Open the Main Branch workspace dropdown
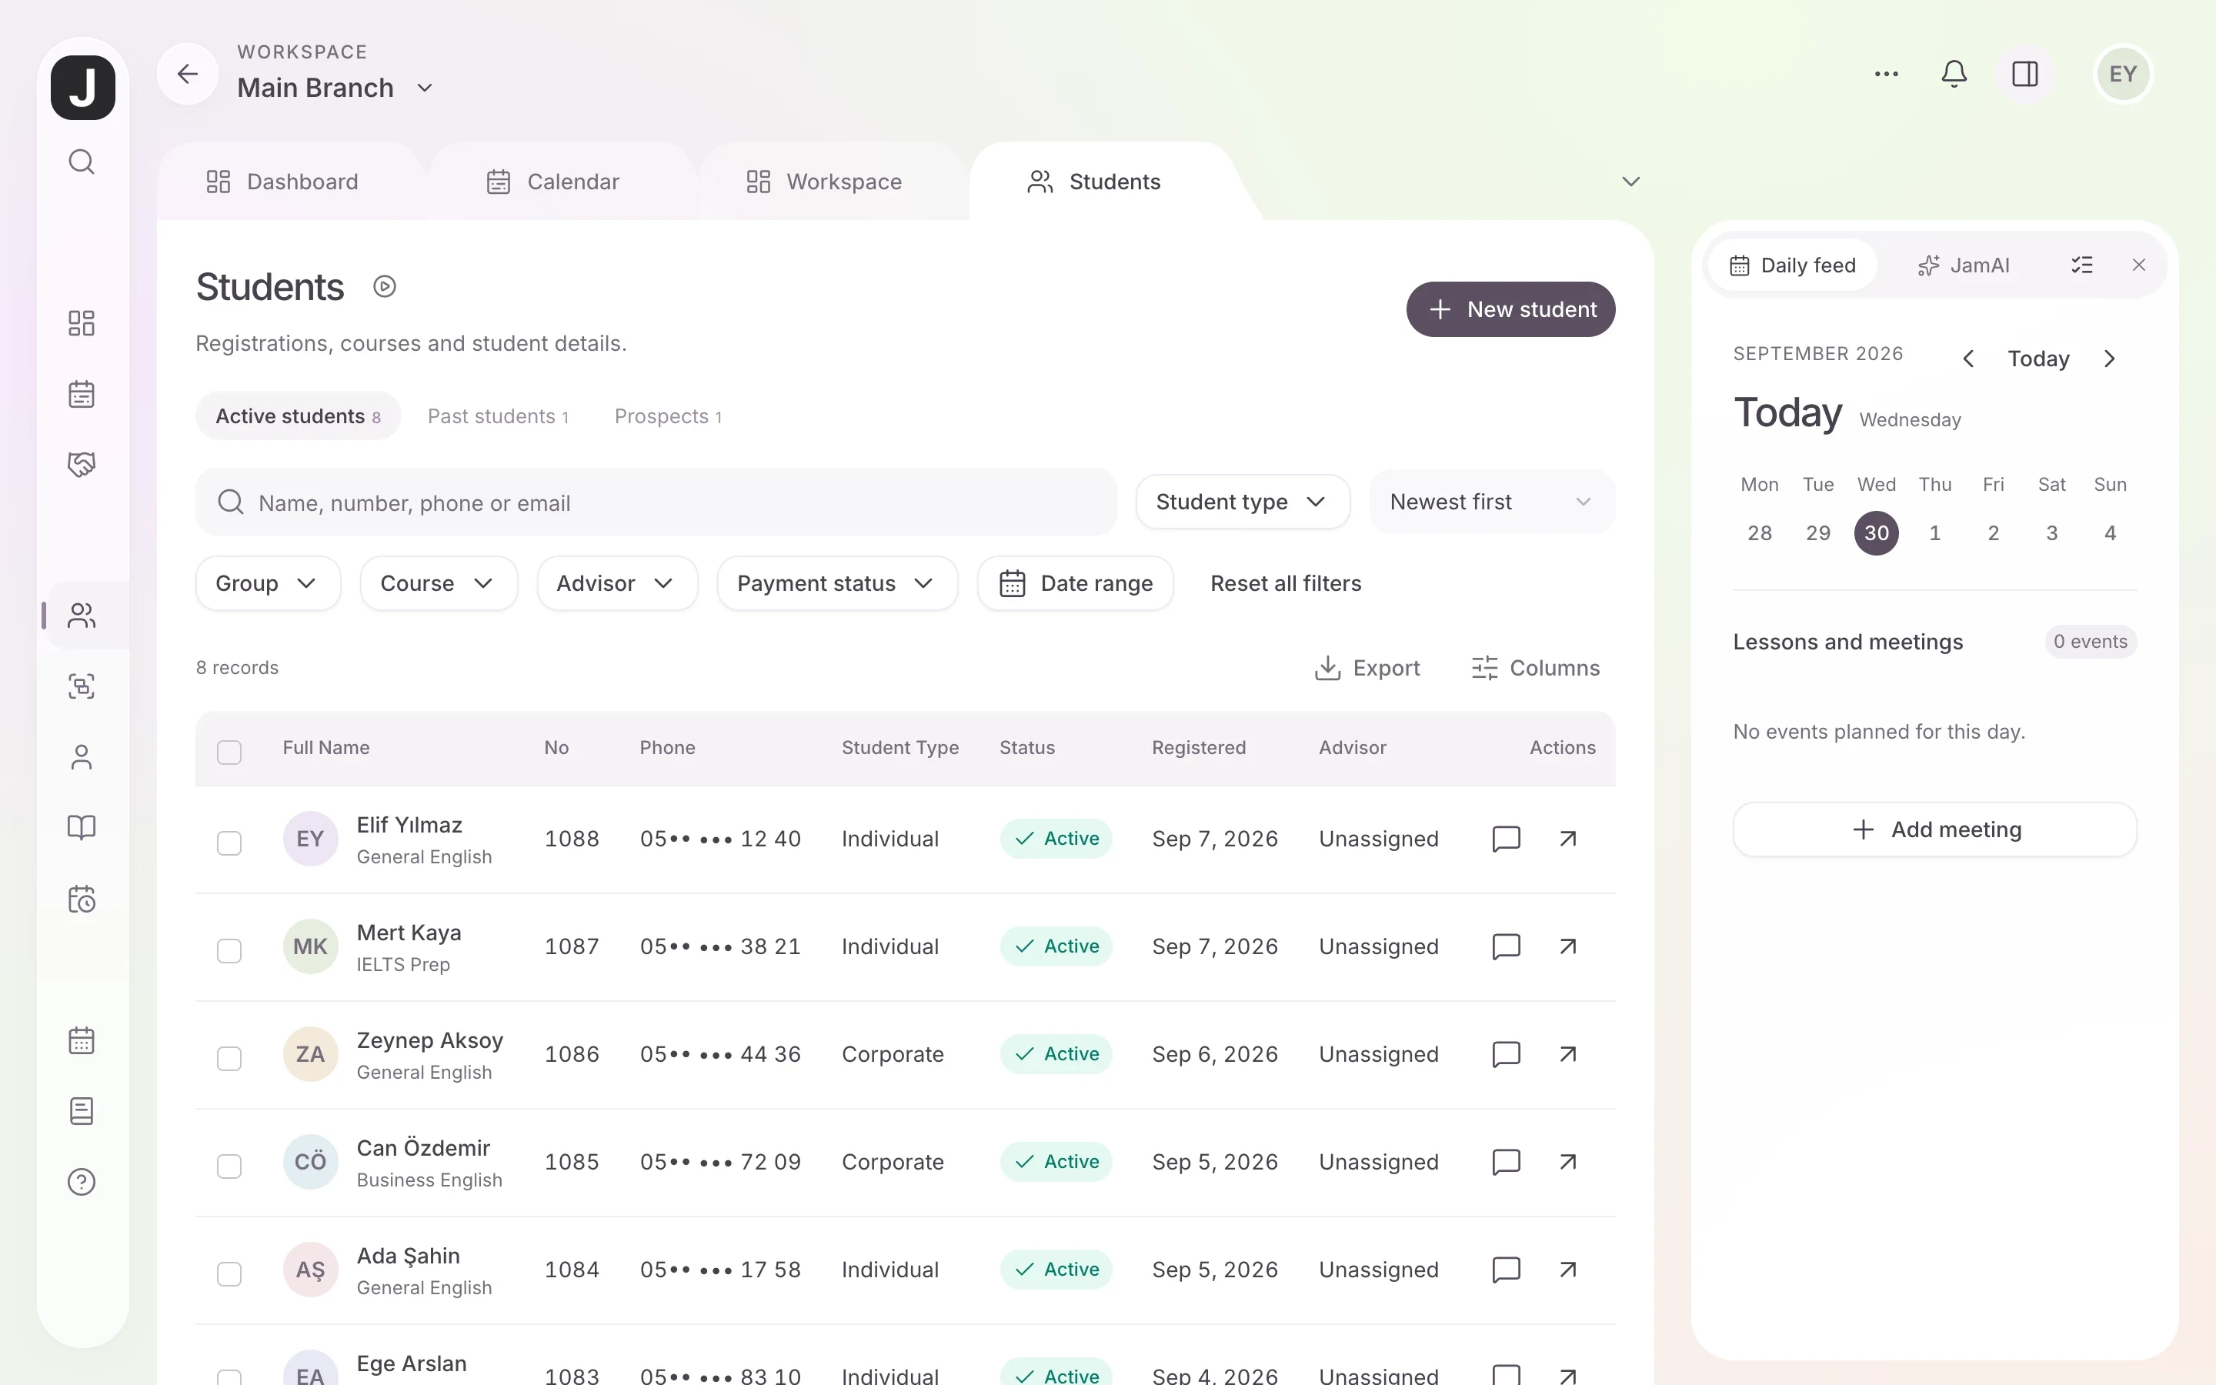The image size is (2216, 1385). (335, 88)
